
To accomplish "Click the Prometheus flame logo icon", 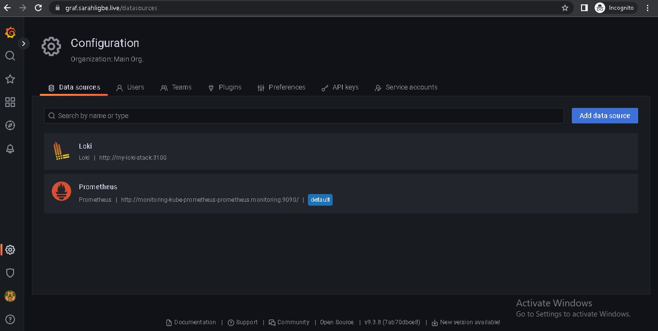I will coord(61,192).
